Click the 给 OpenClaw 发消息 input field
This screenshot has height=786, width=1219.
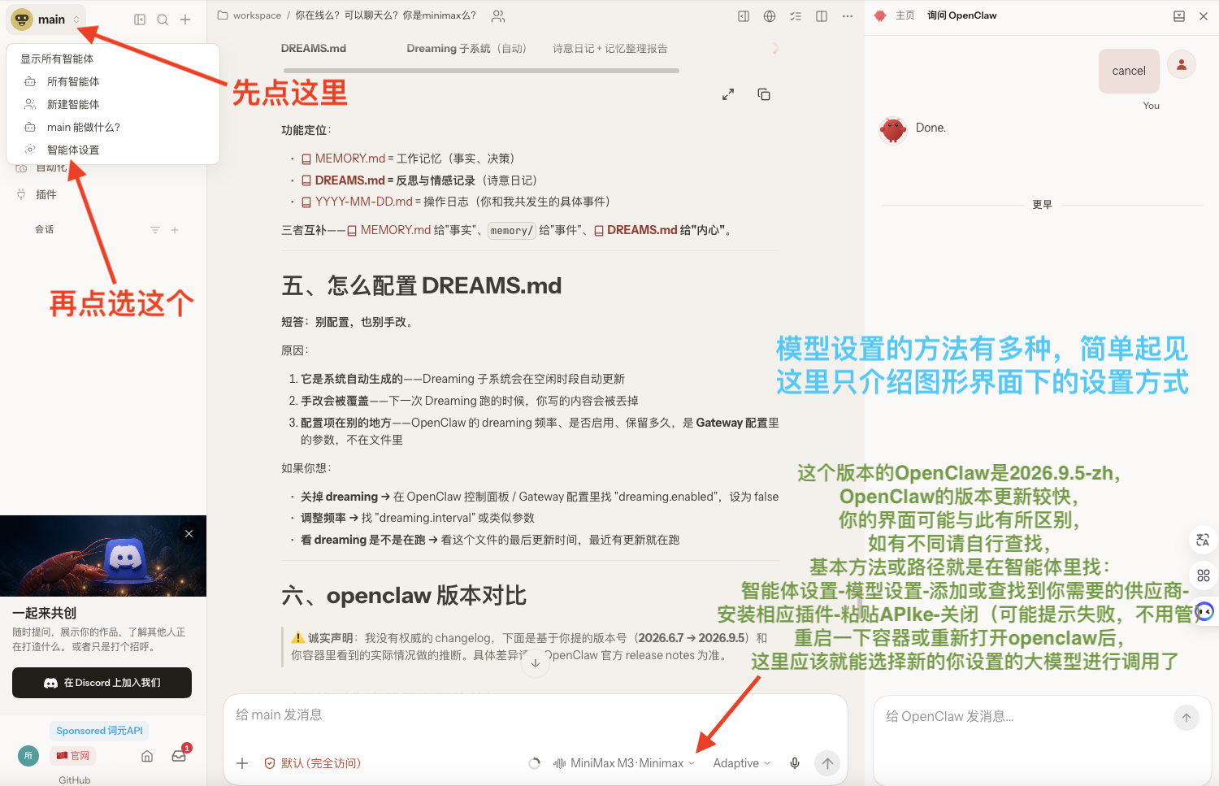(1024, 717)
